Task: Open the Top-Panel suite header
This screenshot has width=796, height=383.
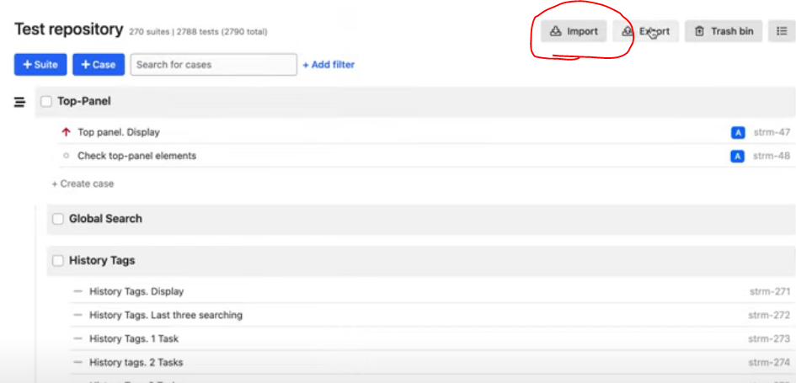Action: tap(415, 102)
